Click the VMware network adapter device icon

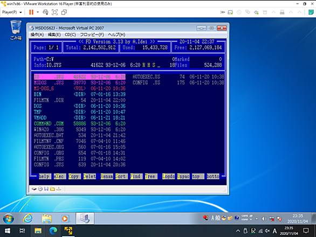point(248,12)
